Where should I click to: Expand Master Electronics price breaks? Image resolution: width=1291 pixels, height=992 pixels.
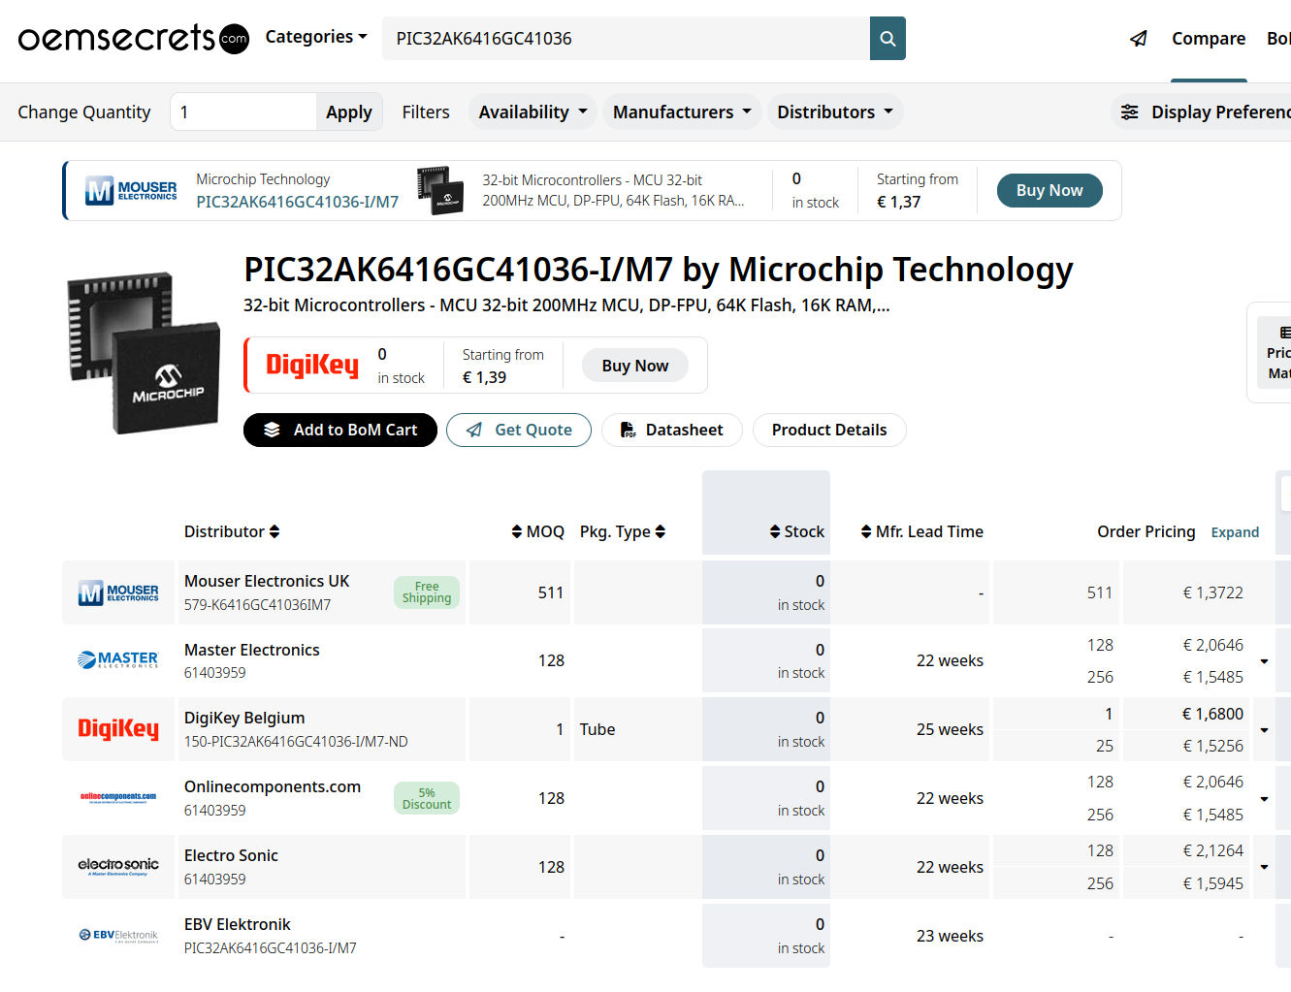pyautogui.click(x=1264, y=661)
